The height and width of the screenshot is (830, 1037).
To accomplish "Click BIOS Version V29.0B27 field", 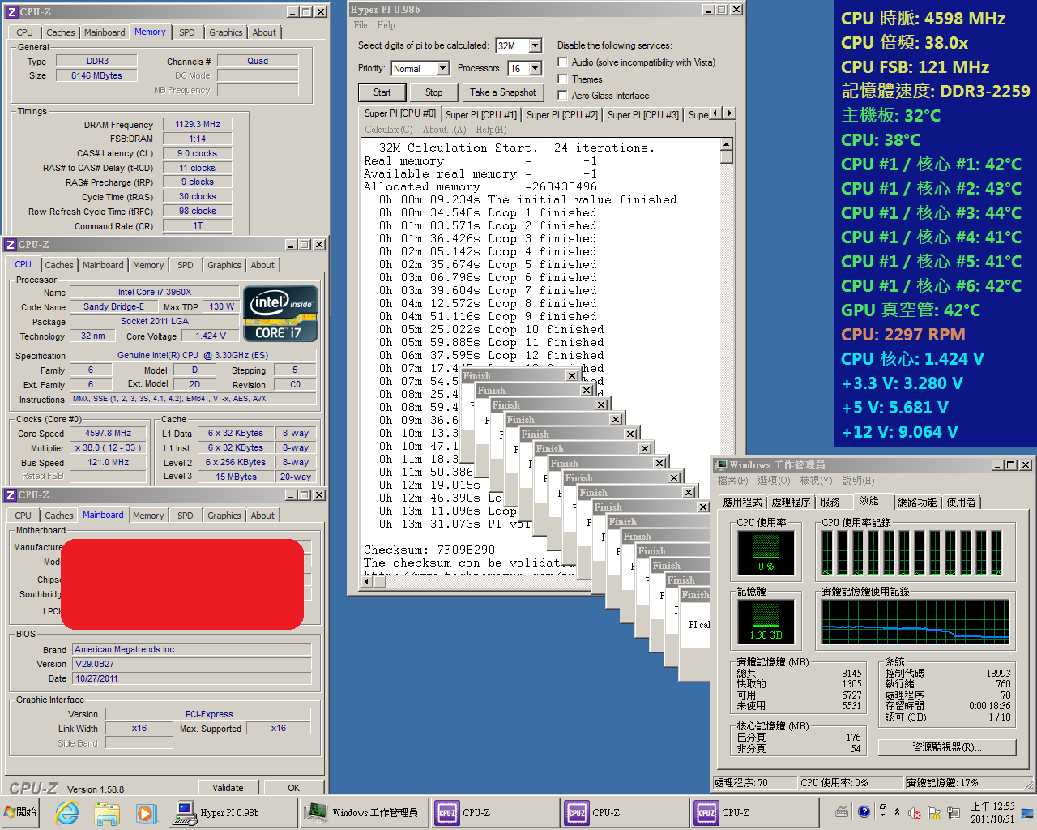I will coord(192,664).
